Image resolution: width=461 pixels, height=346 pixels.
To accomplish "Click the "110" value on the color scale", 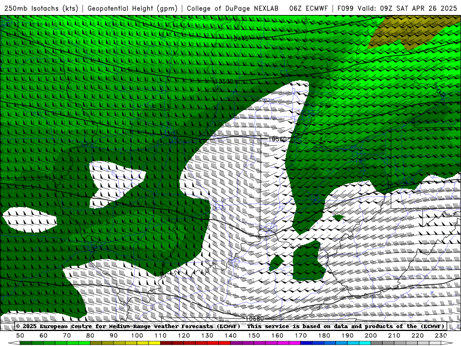I will tap(161, 336).
